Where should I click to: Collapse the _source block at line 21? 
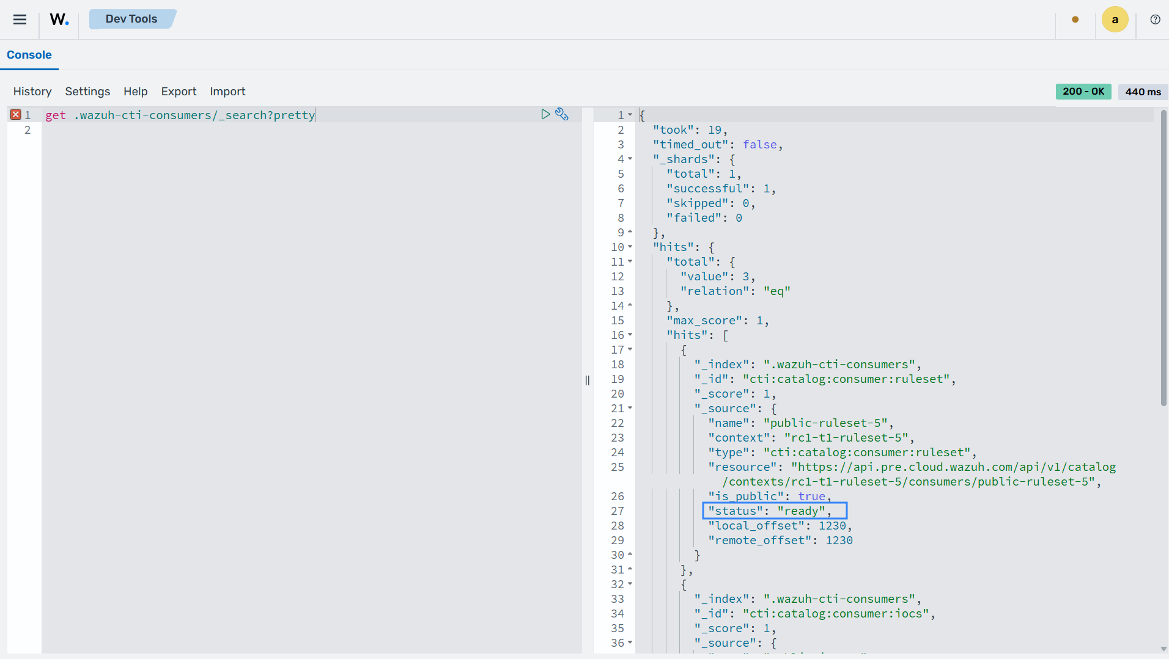(x=630, y=408)
